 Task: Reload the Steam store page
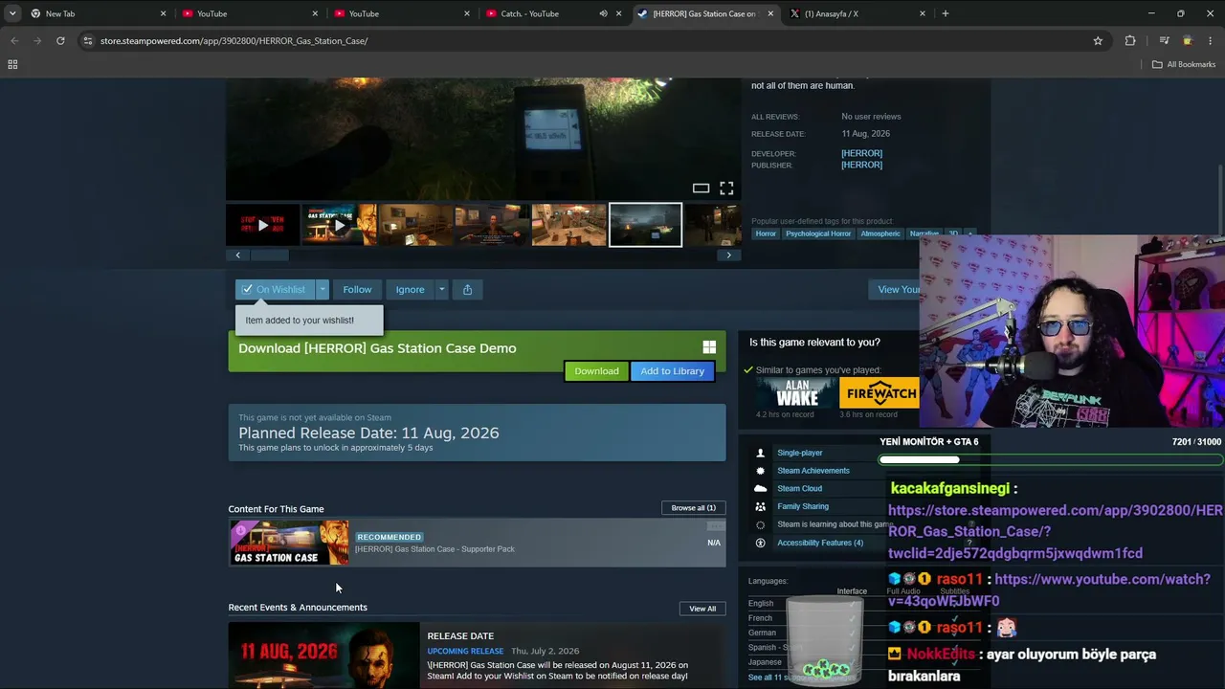[x=60, y=41]
